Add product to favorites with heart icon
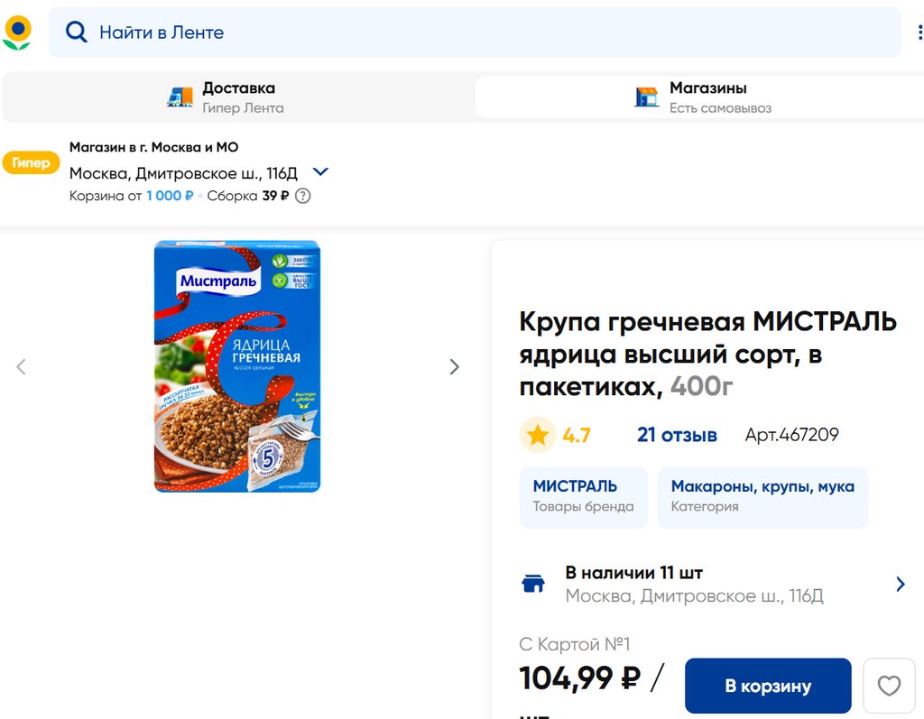 [x=889, y=686]
